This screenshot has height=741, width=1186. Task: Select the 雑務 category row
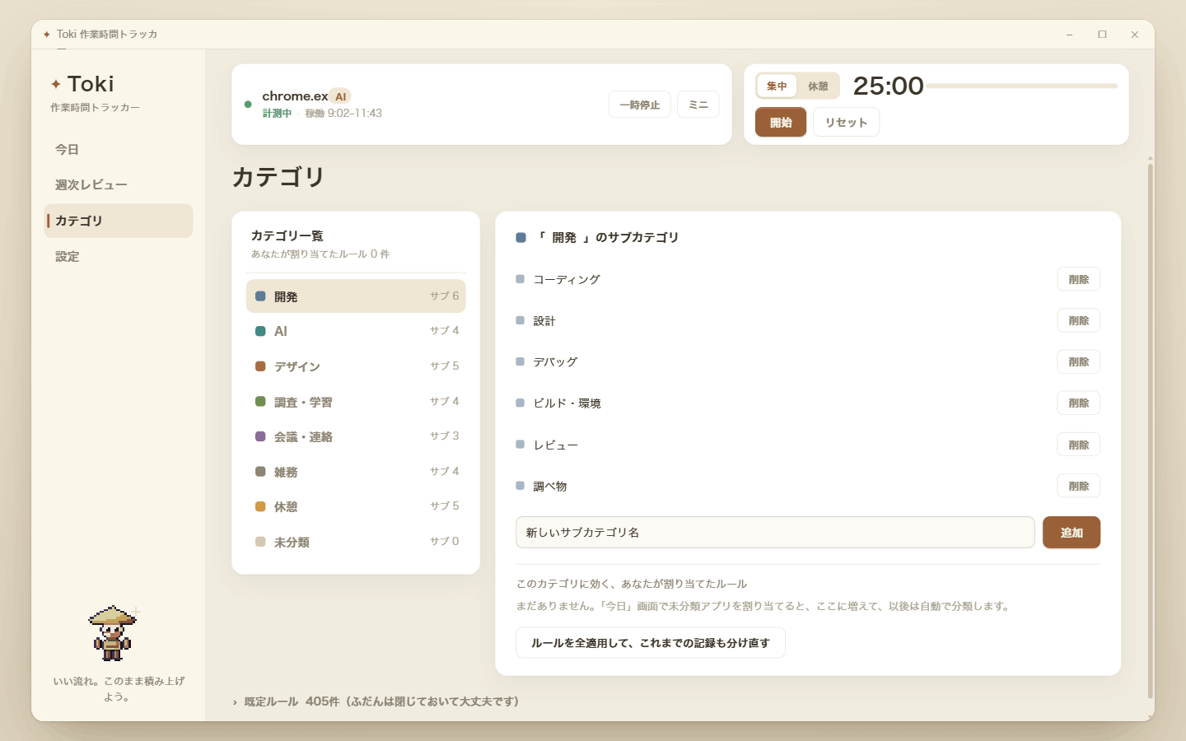(x=356, y=472)
